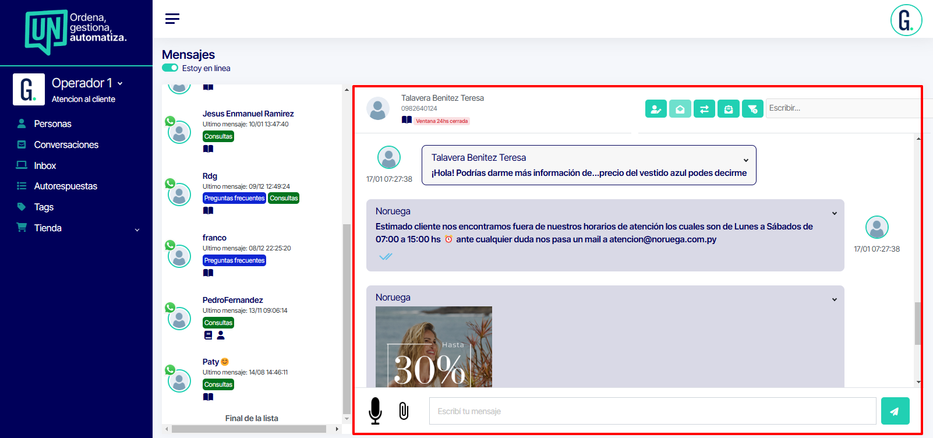Click the open envelope icon button

[680, 109]
